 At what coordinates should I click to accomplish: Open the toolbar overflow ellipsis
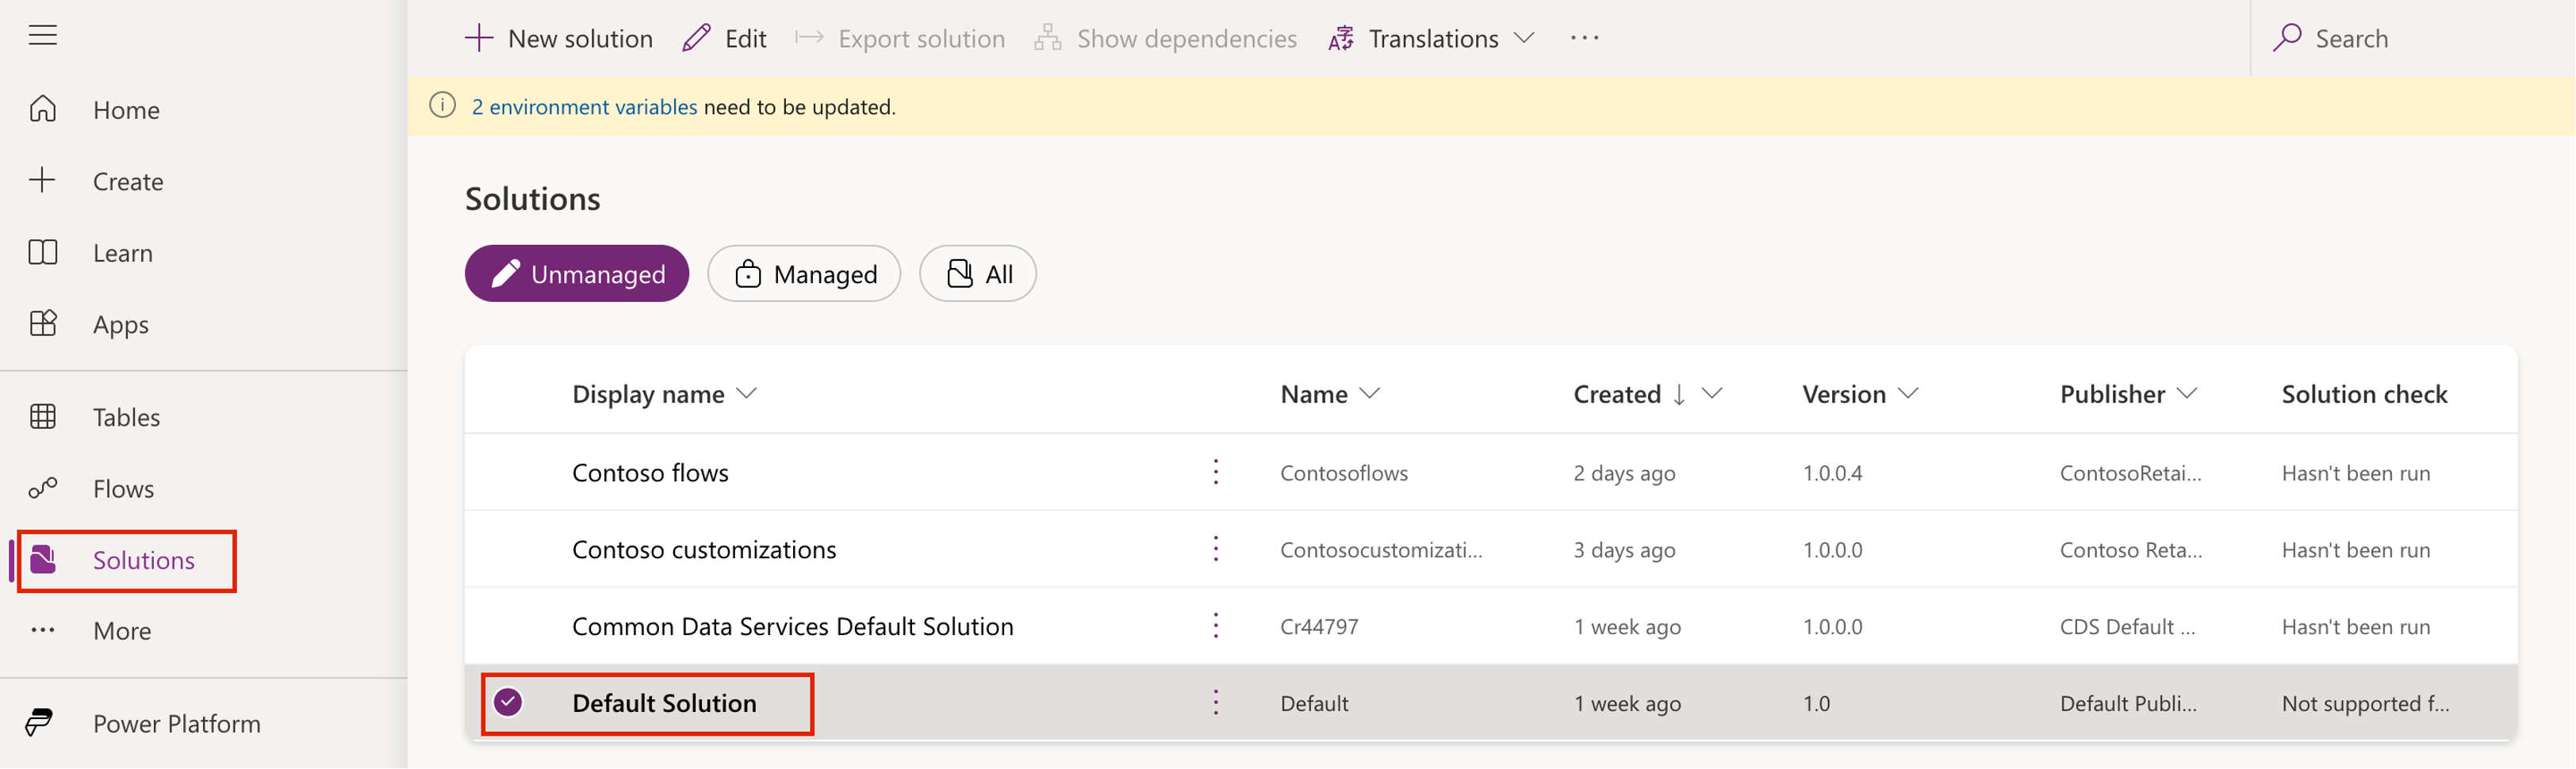click(1584, 38)
